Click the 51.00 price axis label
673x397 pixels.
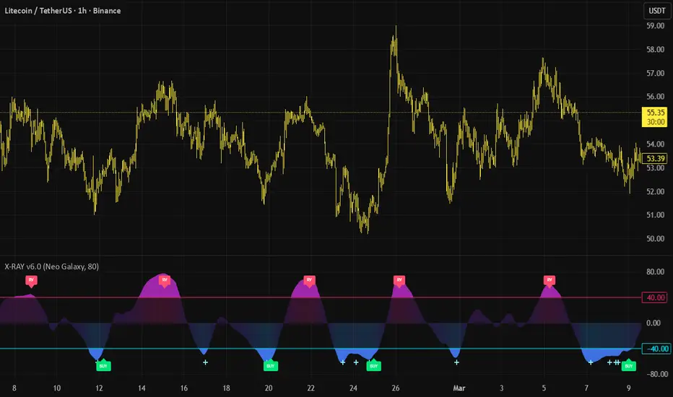pyautogui.click(x=656, y=215)
